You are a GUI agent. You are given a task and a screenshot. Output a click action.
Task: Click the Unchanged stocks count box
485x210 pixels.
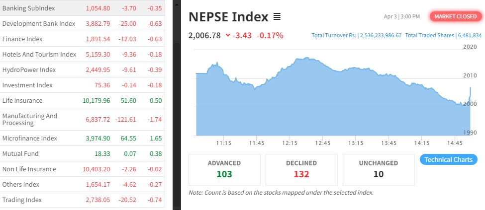click(x=378, y=169)
